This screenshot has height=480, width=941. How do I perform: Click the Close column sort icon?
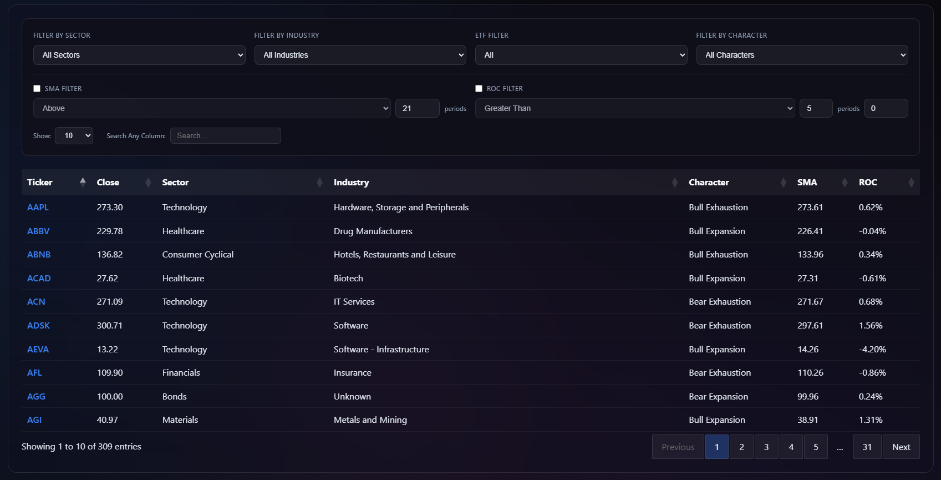148,183
